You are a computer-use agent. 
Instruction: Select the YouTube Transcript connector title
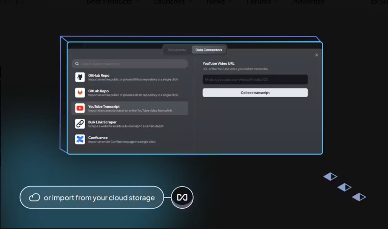pos(104,107)
